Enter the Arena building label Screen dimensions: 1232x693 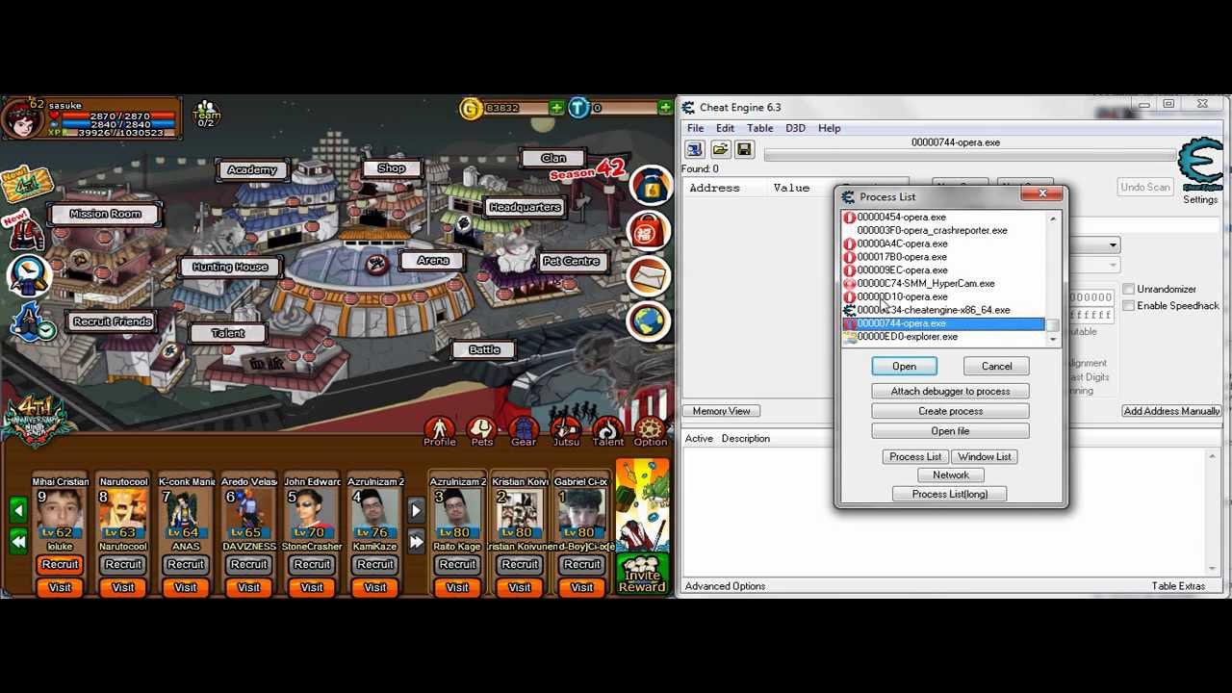433,261
